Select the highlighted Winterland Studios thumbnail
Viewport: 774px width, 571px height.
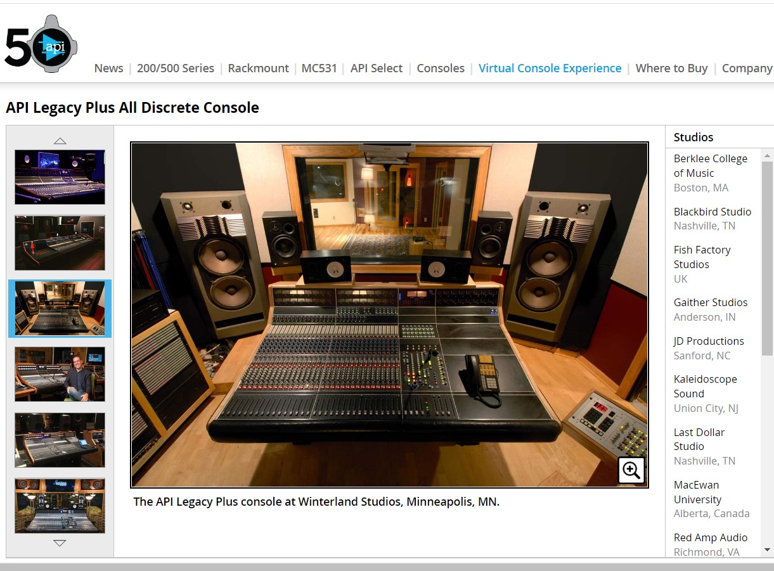point(60,309)
